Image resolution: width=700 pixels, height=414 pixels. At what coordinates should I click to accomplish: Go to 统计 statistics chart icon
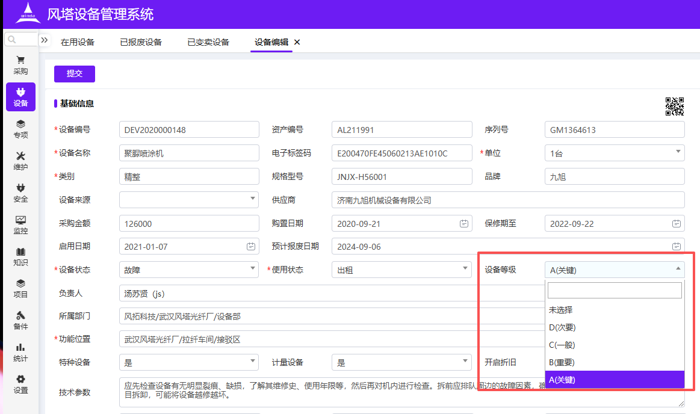(20, 352)
